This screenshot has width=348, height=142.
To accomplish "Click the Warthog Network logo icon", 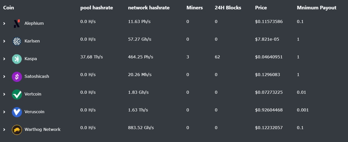I will tap(17, 130).
